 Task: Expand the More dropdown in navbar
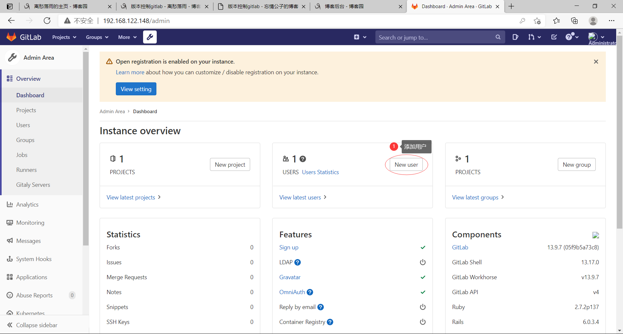[127, 37]
